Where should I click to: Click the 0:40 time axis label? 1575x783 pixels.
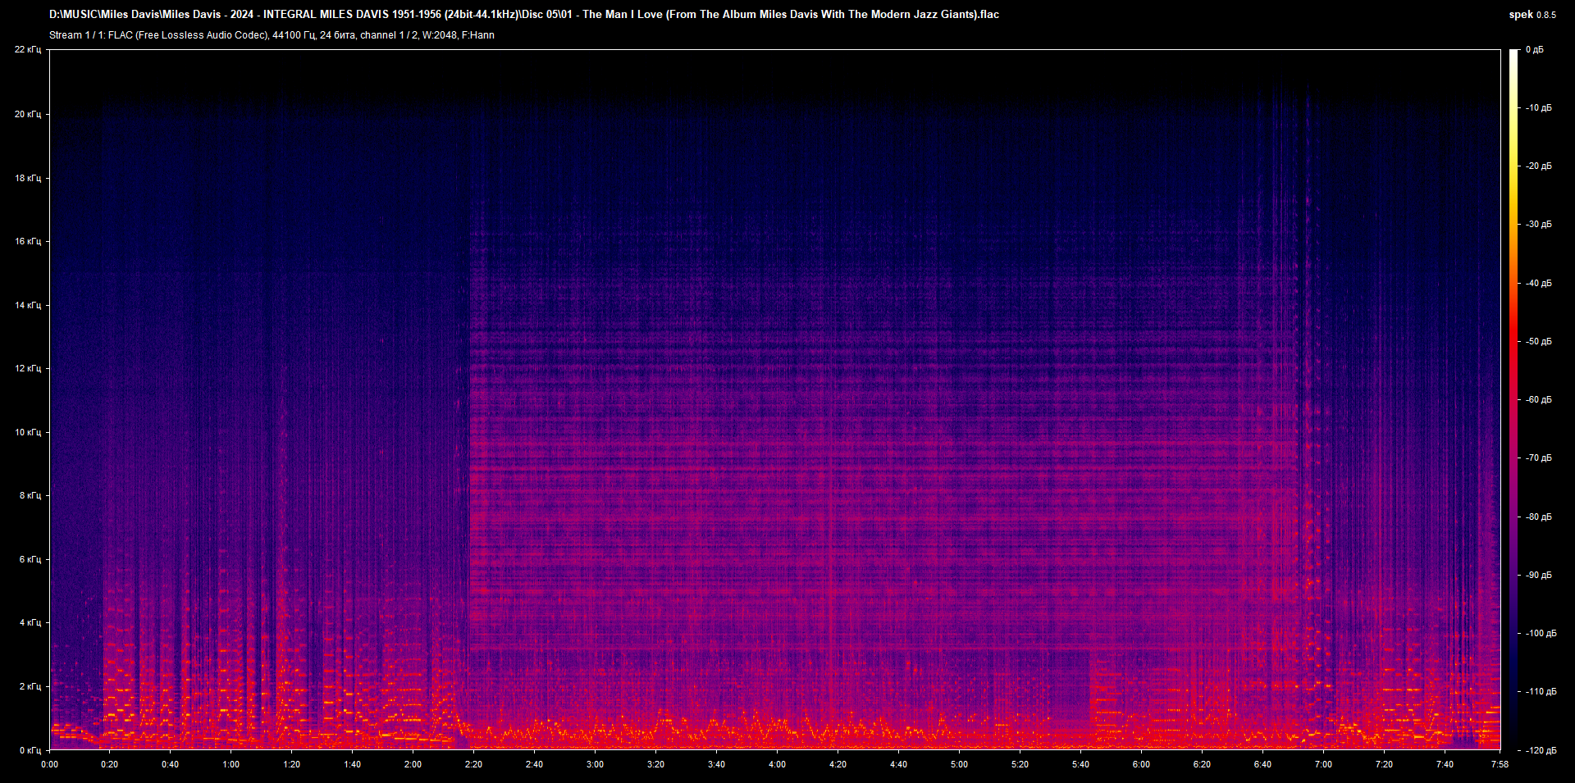tap(171, 764)
